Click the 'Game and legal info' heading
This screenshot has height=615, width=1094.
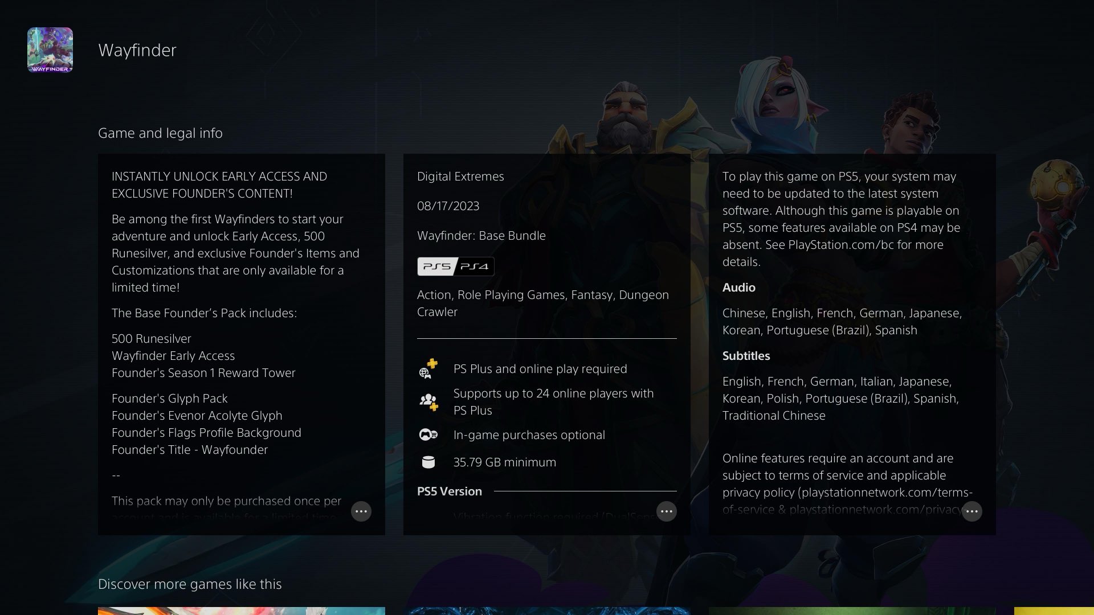tap(160, 133)
